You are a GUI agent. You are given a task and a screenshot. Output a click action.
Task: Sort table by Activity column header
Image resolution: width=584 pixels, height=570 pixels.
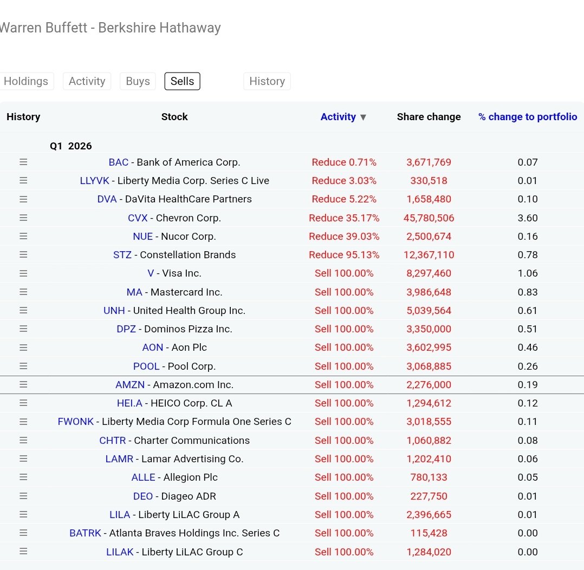pyautogui.click(x=343, y=117)
